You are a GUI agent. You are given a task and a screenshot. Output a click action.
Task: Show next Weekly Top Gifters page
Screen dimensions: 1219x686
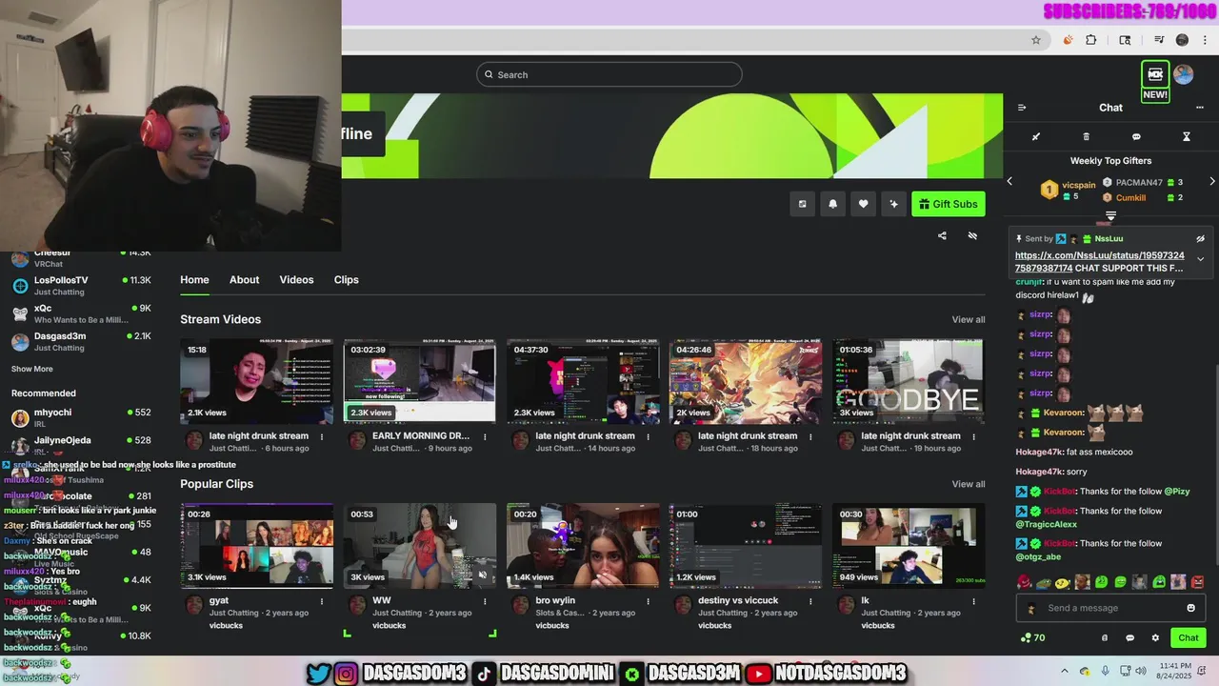[1211, 181]
